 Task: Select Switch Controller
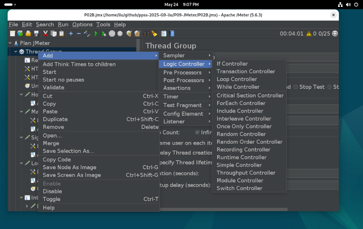coord(249,188)
